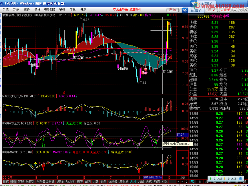
Task: Click the 买① row at 9.25
Action: coord(218,47)
